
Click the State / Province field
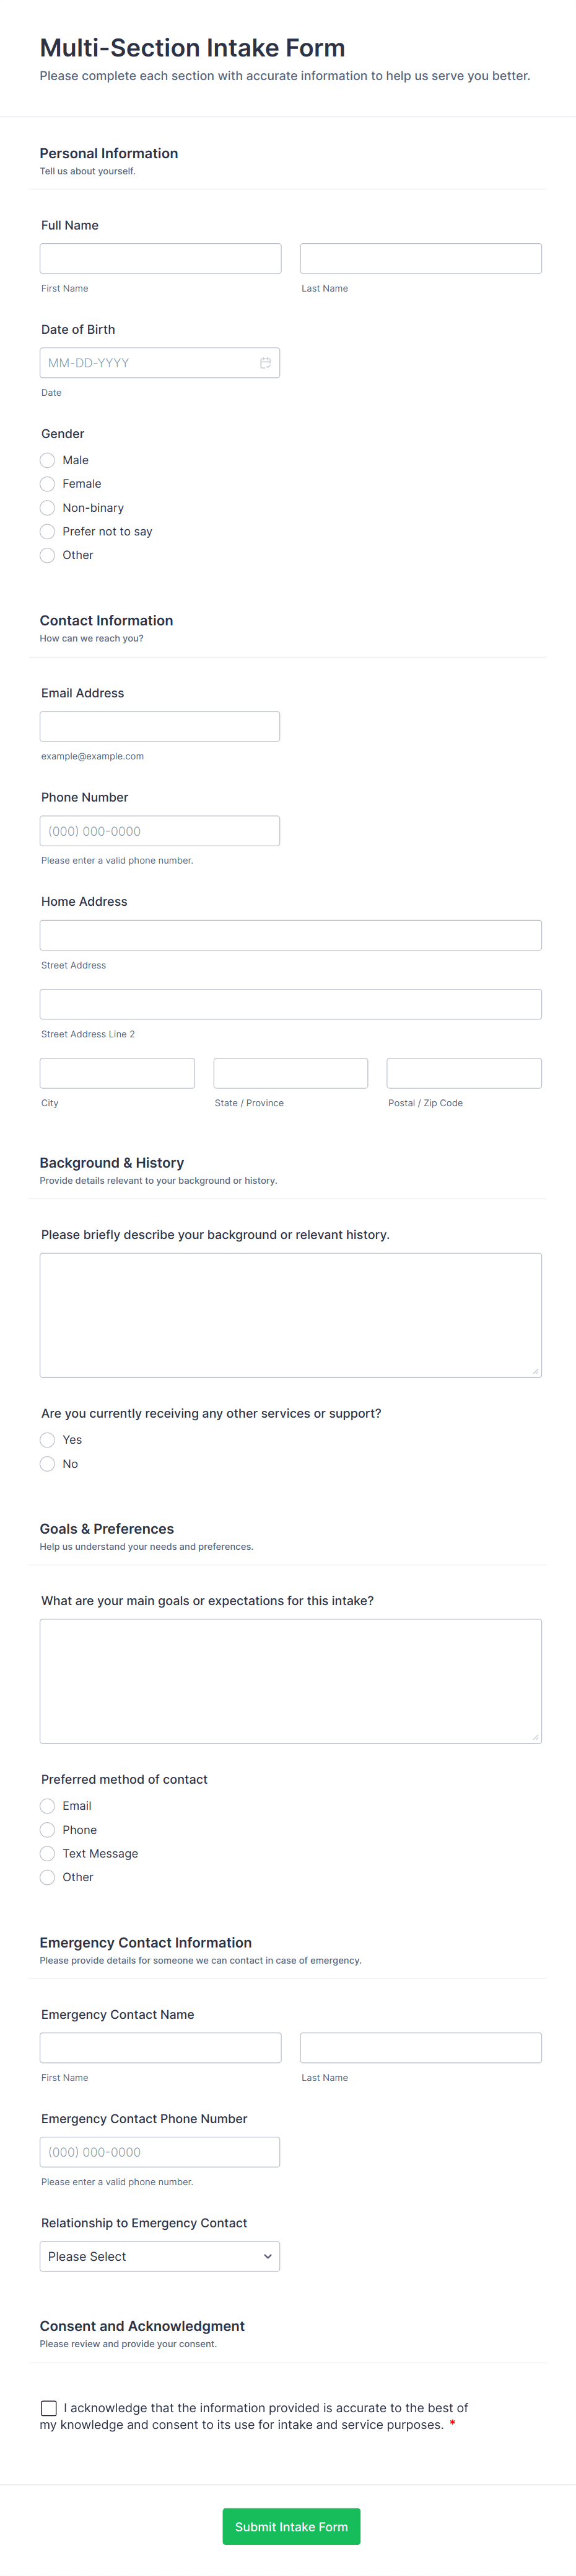290,1073
